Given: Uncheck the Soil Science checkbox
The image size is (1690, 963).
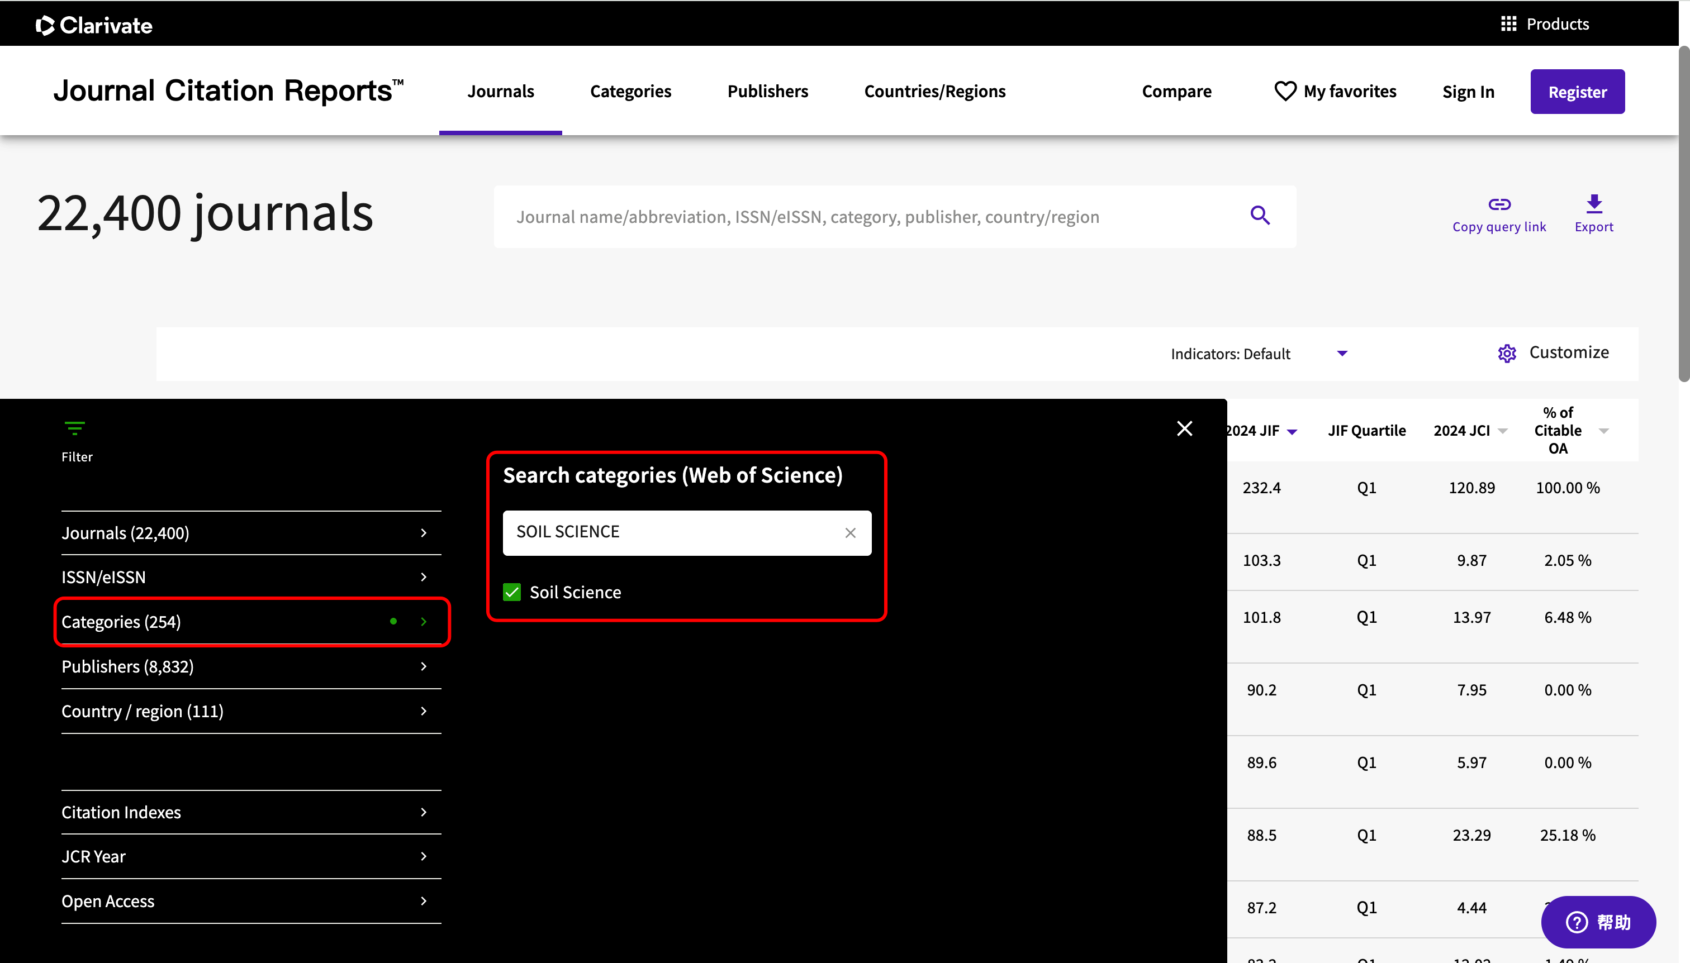Looking at the screenshot, I should pos(511,592).
